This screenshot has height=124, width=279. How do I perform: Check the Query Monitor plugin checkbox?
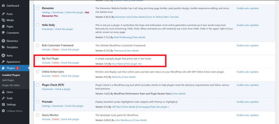click(38, 115)
